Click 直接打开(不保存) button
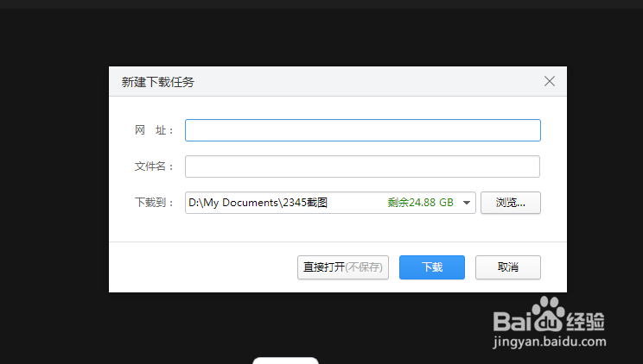This screenshot has height=364, width=643. 343,267
